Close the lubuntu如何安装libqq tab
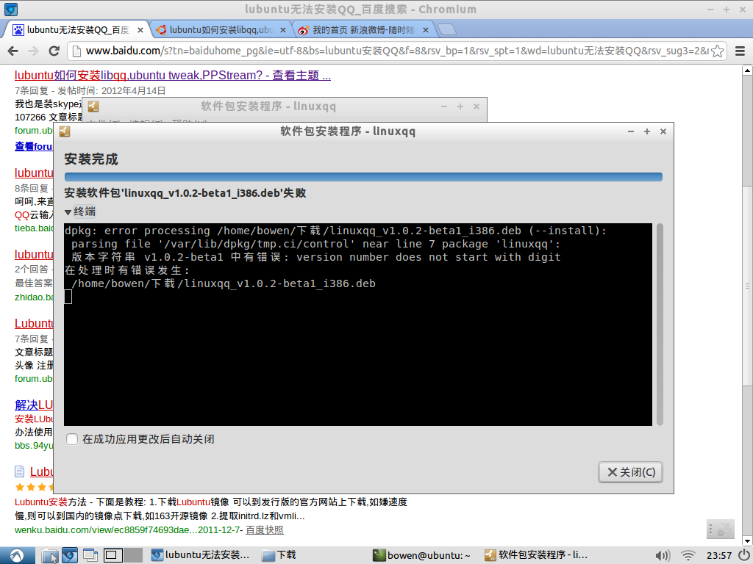Image resolution: width=753 pixels, height=564 pixels. coord(283,30)
